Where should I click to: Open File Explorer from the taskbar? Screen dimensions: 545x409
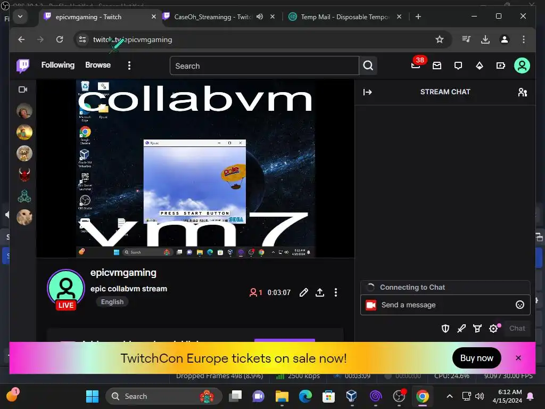pos(282,396)
